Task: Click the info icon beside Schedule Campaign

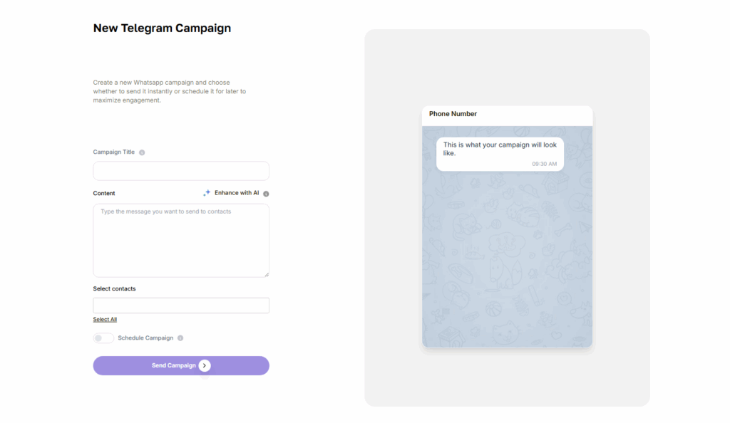Action: (180, 338)
